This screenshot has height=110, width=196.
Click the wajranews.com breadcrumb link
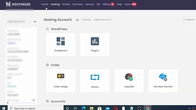pyautogui.click(x=102, y=20)
